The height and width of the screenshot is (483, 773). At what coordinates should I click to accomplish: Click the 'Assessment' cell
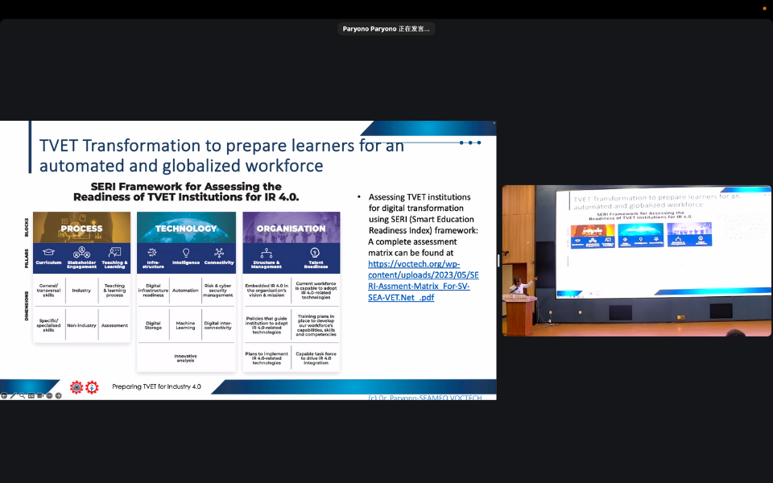[114, 325]
